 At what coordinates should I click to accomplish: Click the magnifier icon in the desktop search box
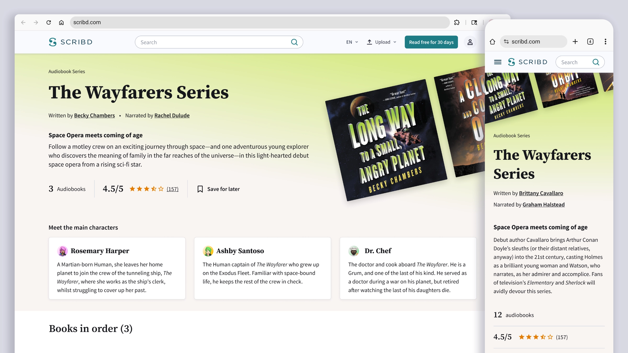[x=294, y=42]
